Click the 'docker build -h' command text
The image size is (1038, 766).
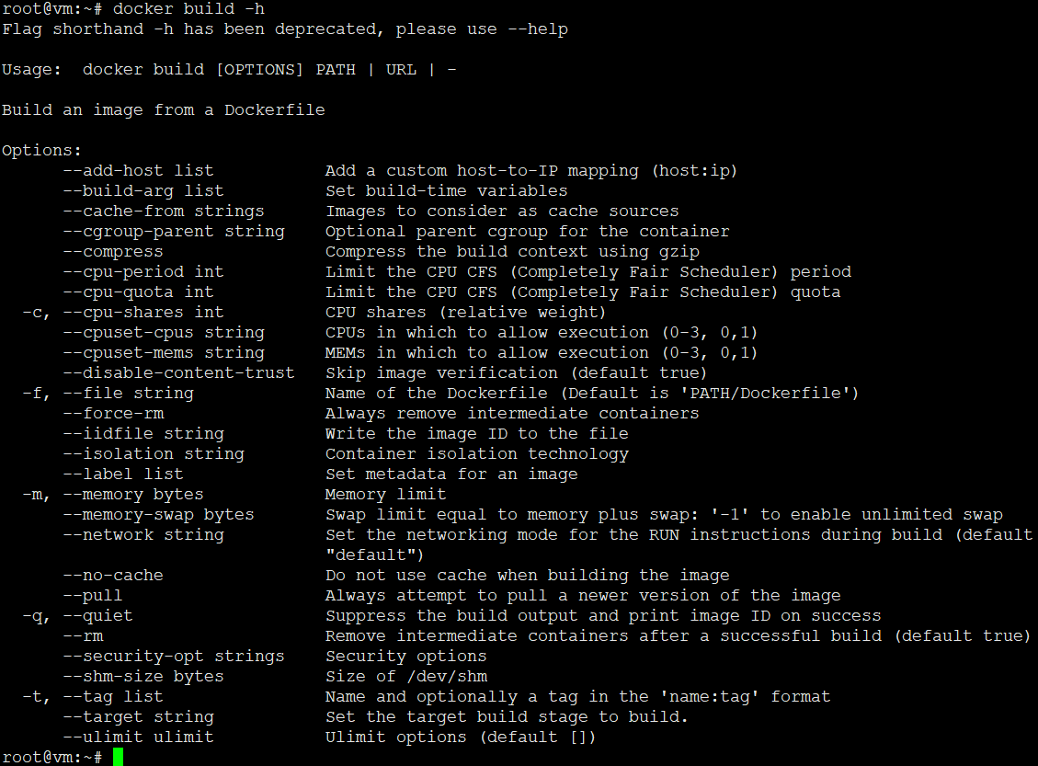click(188, 9)
